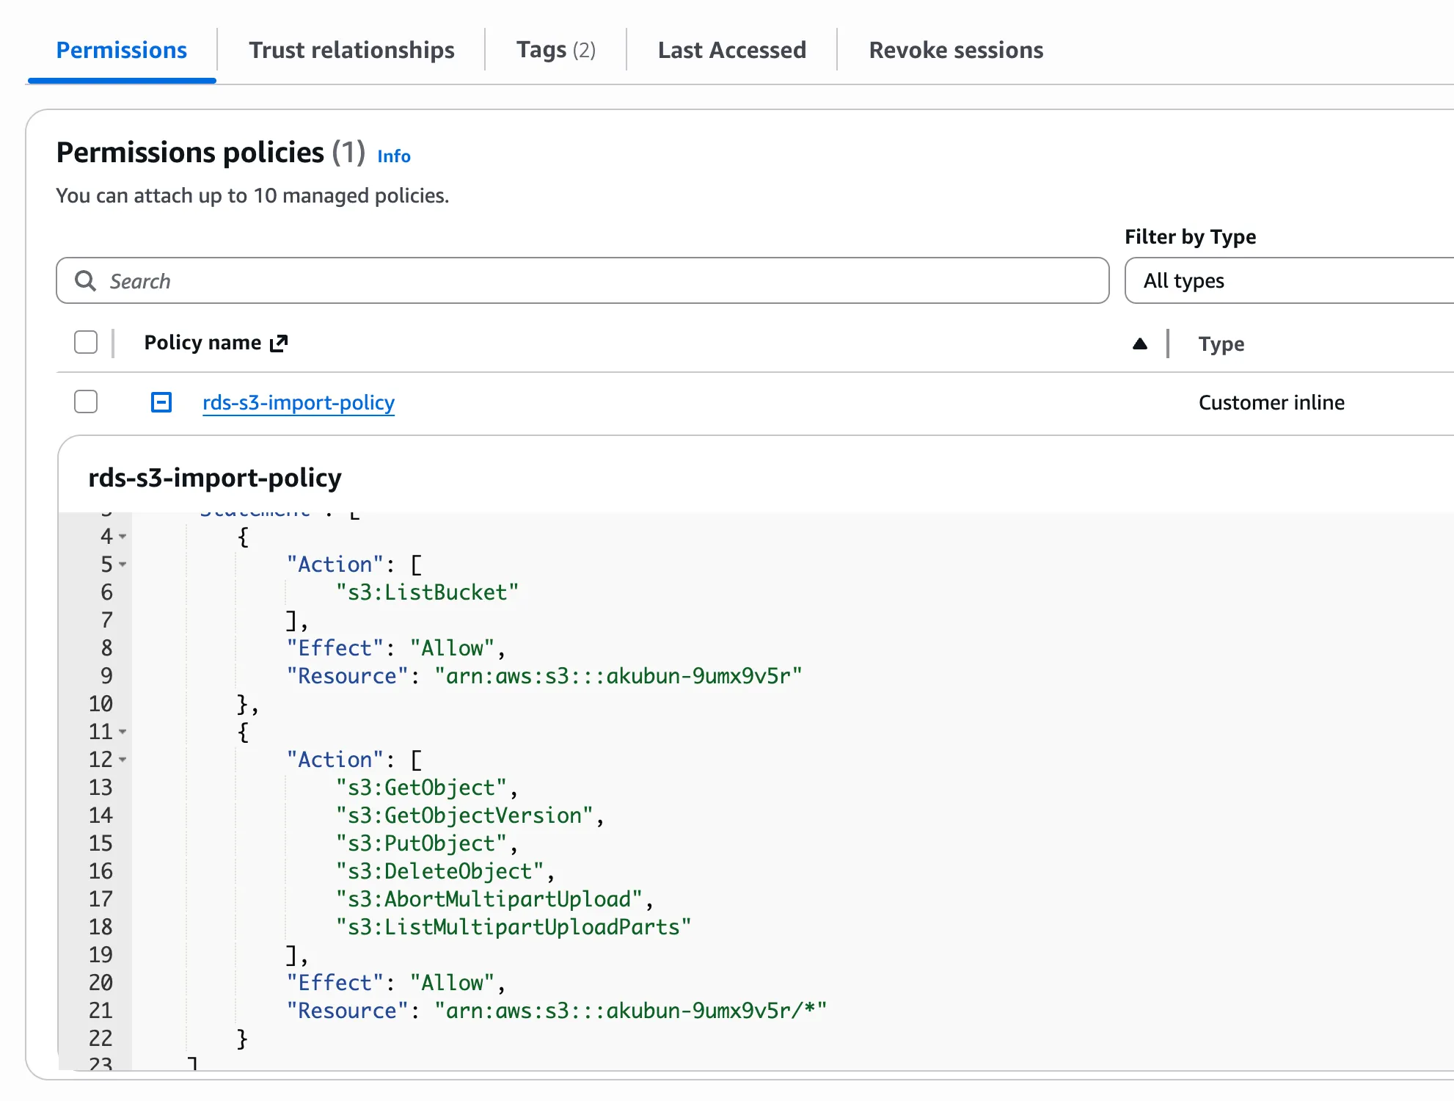Click the Info link next to Permissions policies
Image resolution: width=1454 pixels, height=1101 pixels.
393,156
